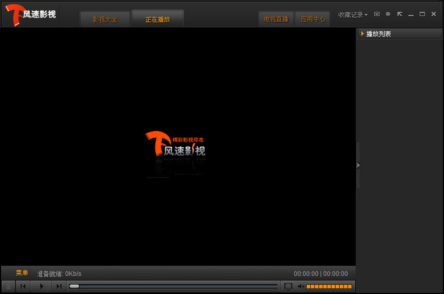Screen dimensions: 444x294
Task: Click the pin window on top icon
Action: pos(388,14)
